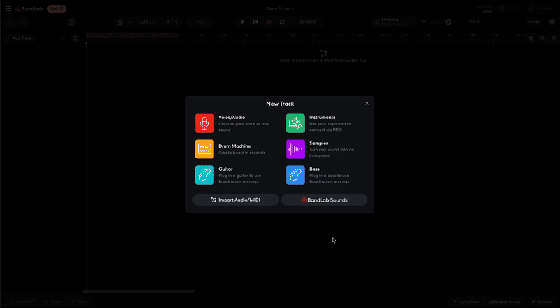Toggle cycle loop mode
Image resolution: width=560 pixels, height=308 pixels.
[x=282, y=22]
